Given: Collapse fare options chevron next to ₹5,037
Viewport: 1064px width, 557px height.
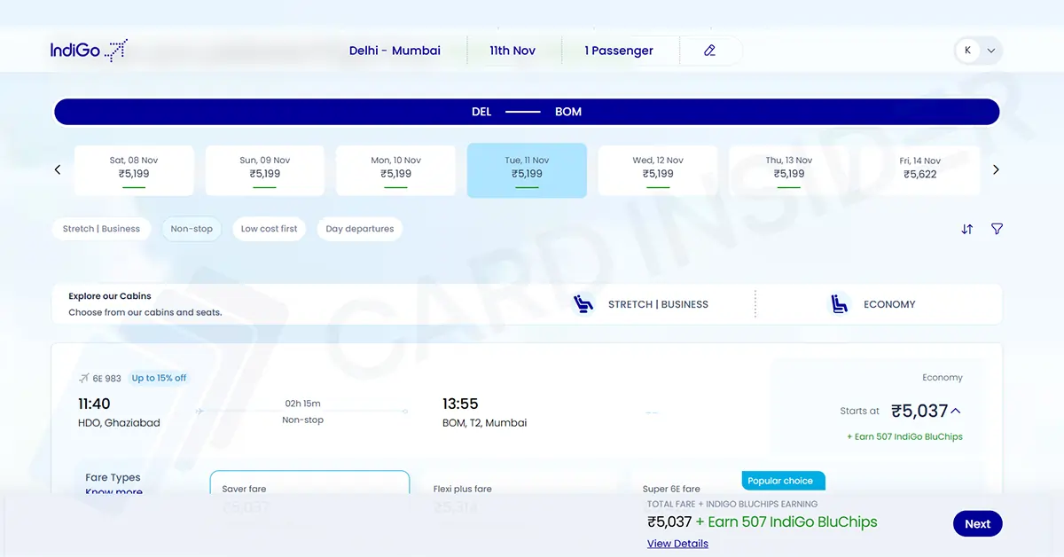Looking at the screenshot, I should coord(956,411).
